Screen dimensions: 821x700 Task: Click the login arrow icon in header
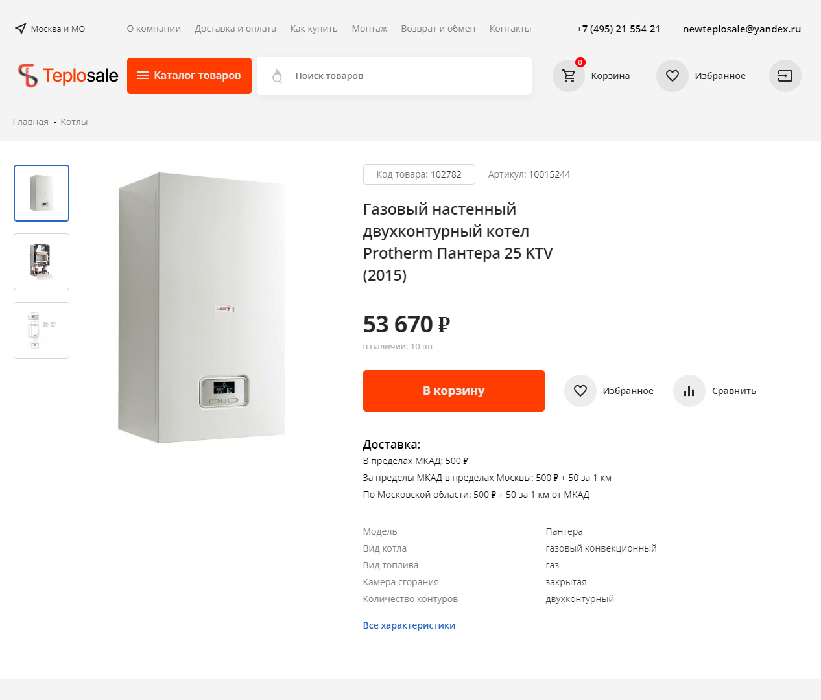[x=785, y=76]
